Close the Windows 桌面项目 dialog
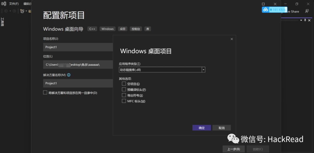This screenshot has height=153, width=314. click(x=232, y=39)
